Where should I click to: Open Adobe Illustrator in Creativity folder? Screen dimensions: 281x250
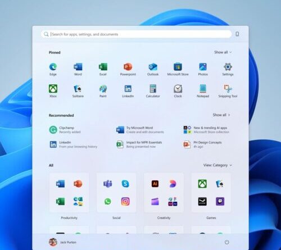[155, 184]
